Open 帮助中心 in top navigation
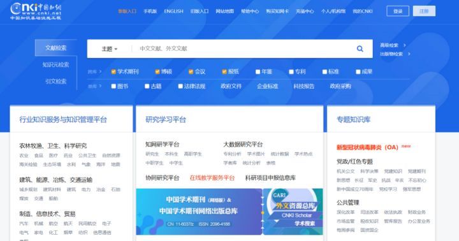The image size is (459, 241). [250, 11]
